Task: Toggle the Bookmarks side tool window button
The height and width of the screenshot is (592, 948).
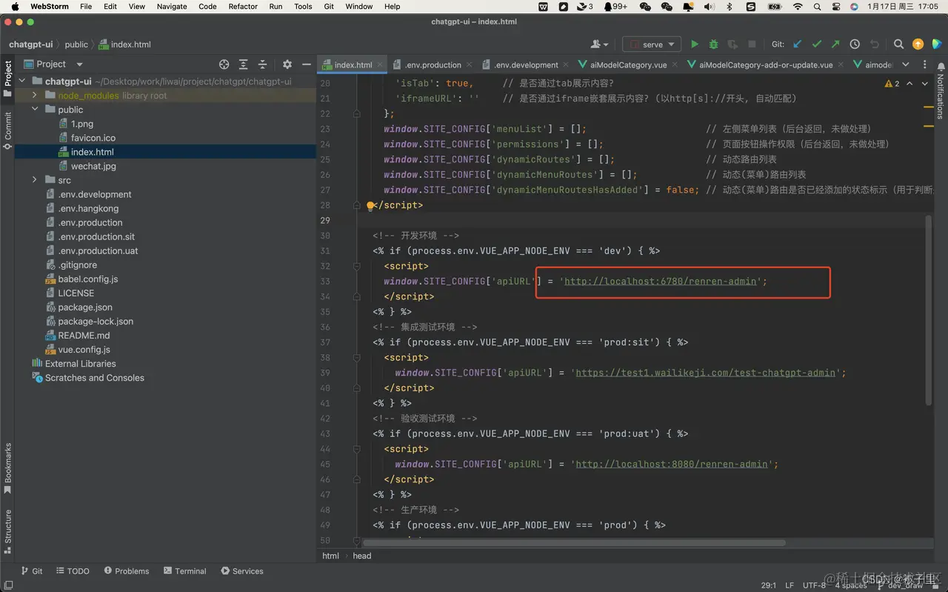Action: tap(7, 468)
